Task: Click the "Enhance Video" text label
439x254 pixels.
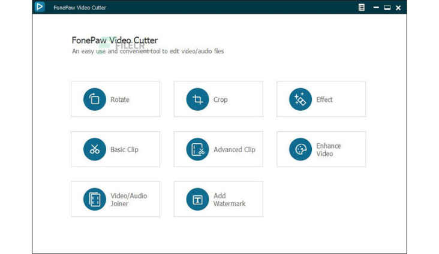Action: pyautogui.click(x=329, y=149)
